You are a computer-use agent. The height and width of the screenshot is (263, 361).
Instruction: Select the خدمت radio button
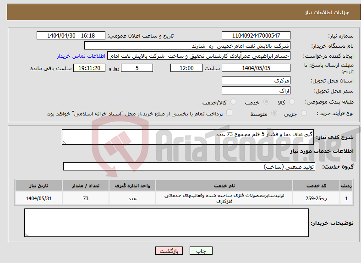pos(266,102)
